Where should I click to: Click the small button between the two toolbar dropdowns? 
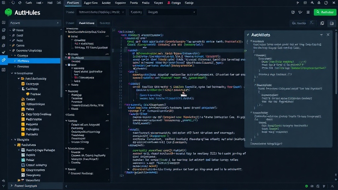[x=136, y=12]
